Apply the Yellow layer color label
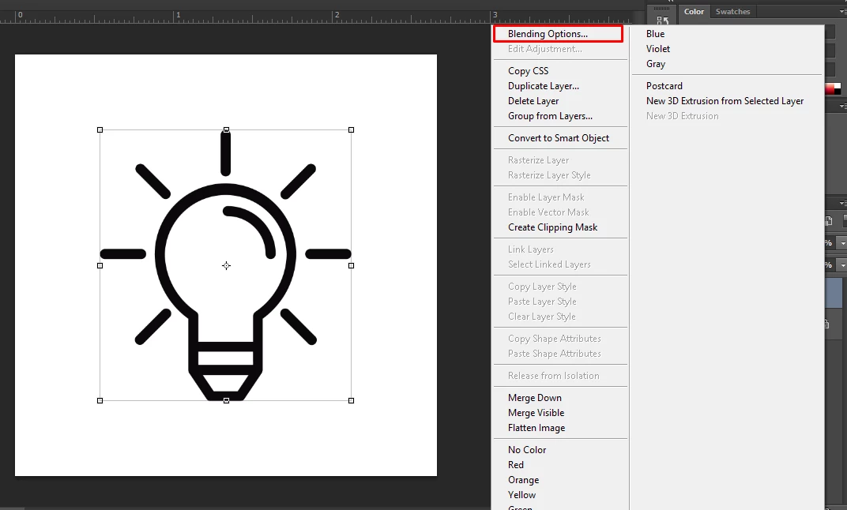The width and height of the screenshot is (847, 510). click(x=521, y=496)
